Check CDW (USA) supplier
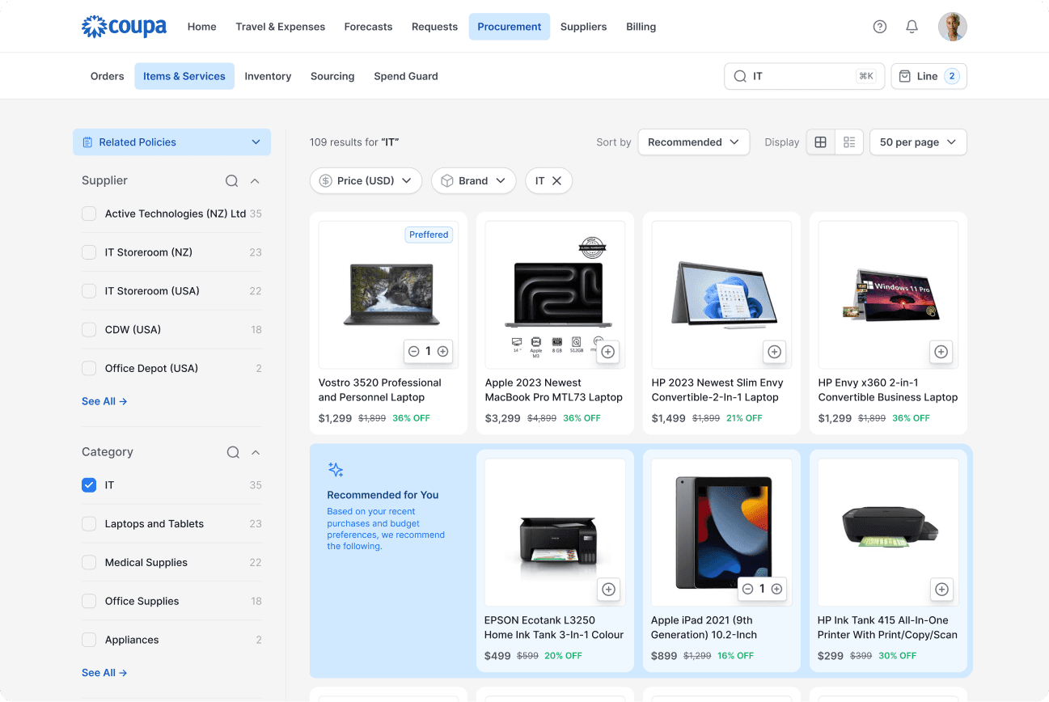The width and height of the screenshot is (1049, 702). (x=89, y=330)
